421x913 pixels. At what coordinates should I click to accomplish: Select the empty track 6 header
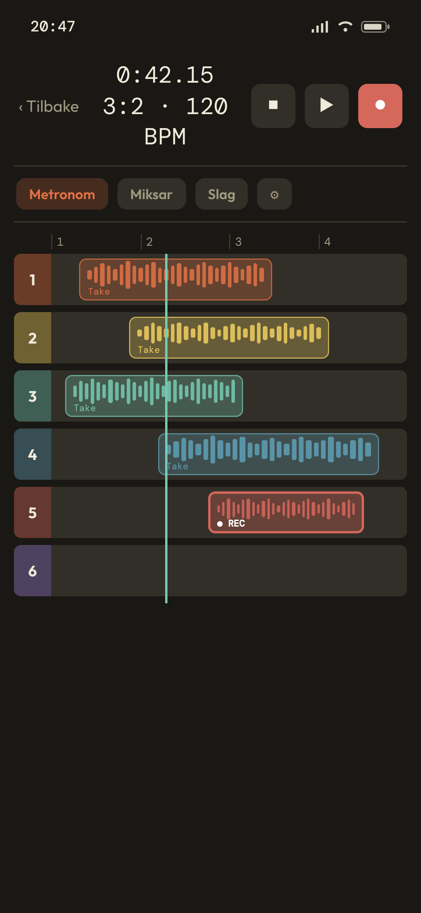(x=33, y=571)
